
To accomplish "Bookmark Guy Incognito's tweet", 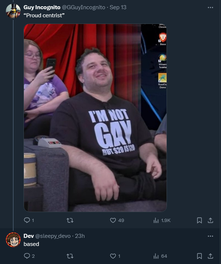I will (199, 220).
